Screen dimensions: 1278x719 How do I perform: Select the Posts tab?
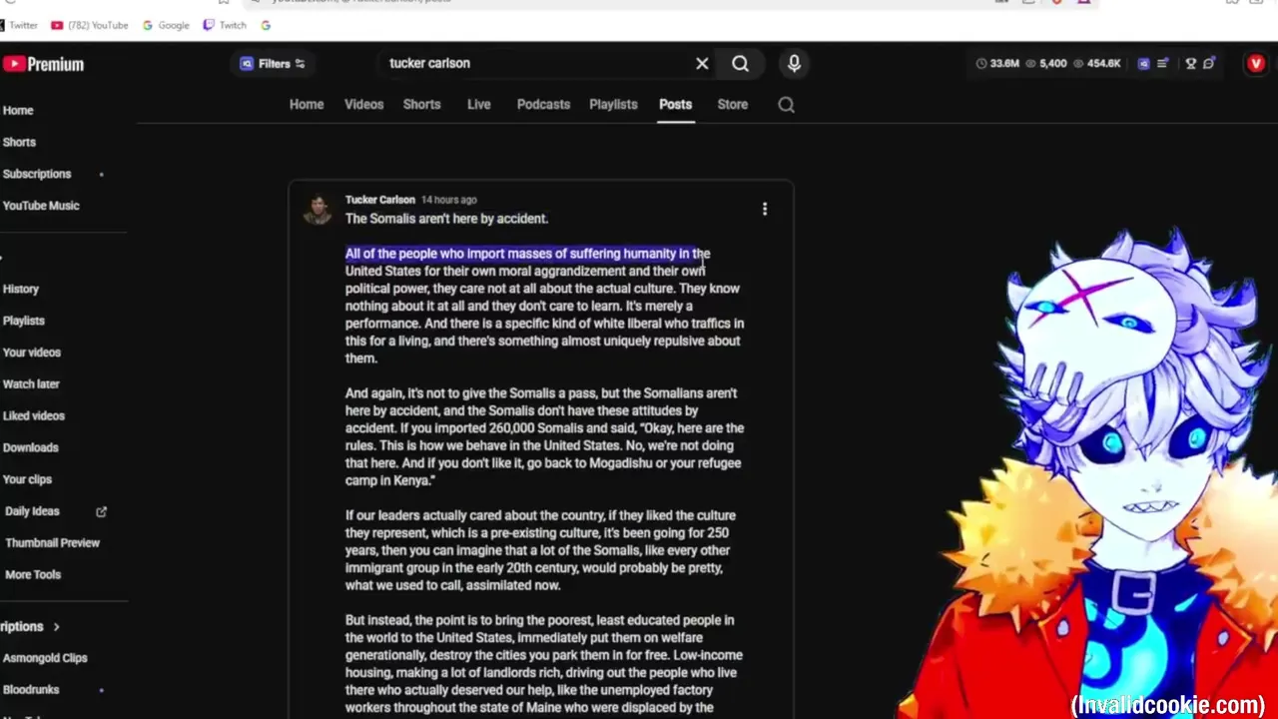675,105
